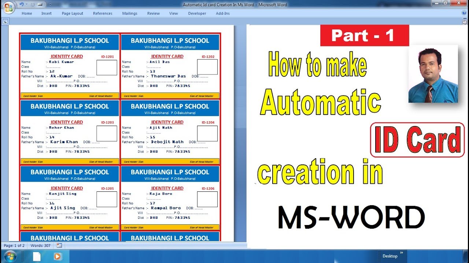
Task: Toggle the View Ruler button above scrollbar
Action: (465, 22)
